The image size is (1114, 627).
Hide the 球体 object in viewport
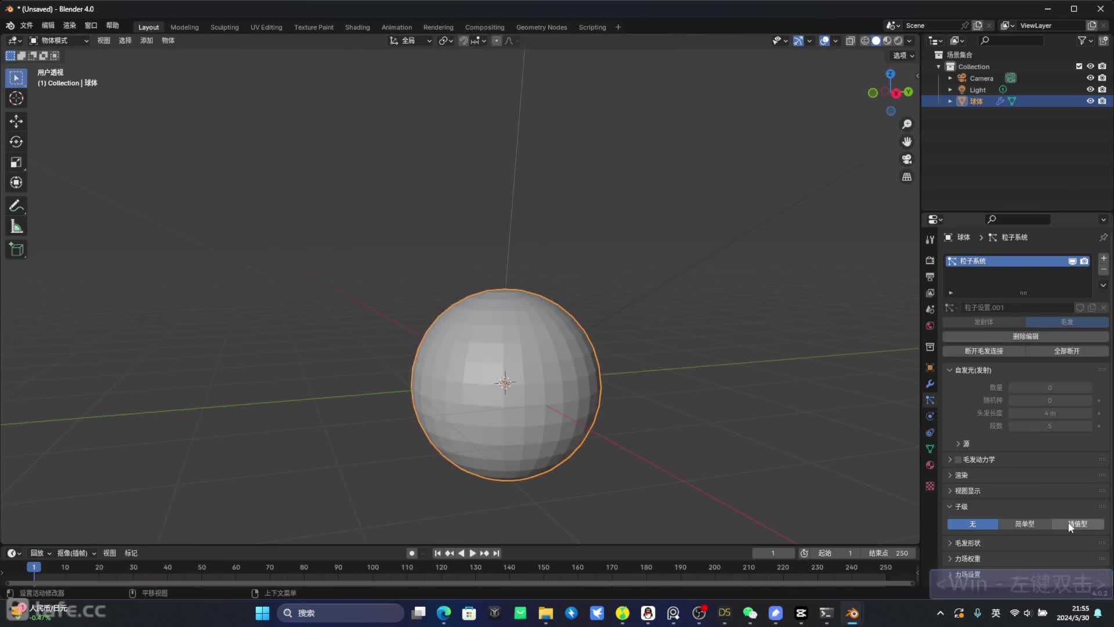point(1090,101)
